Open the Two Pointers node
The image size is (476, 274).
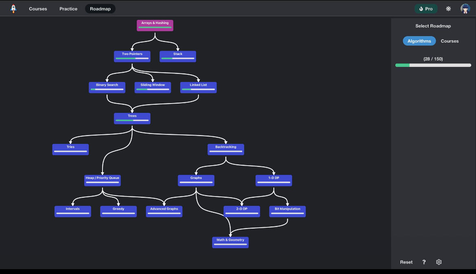pos(132,56)
